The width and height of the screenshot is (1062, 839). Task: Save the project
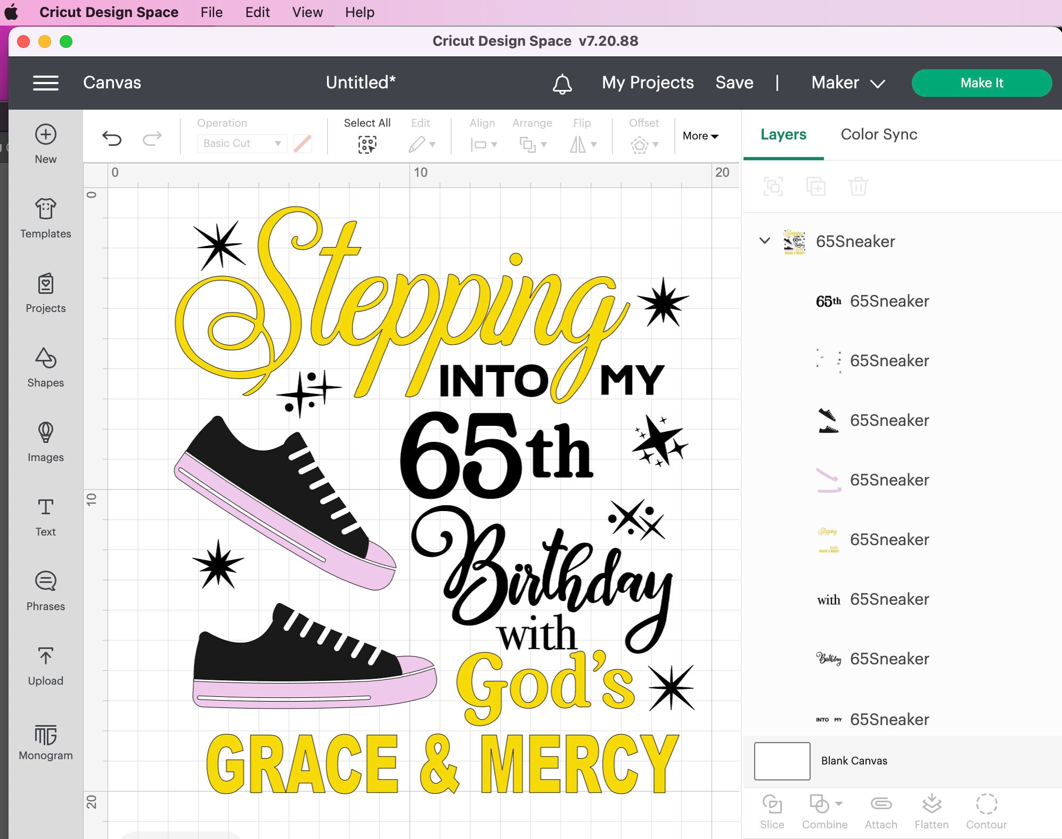[x=734, y=83]
